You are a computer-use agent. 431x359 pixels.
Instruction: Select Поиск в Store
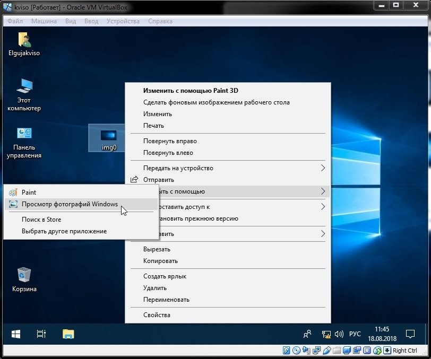click(81, 220)
